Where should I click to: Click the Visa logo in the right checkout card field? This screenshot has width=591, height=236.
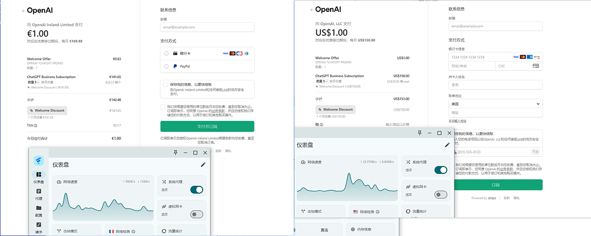[516, 57]
